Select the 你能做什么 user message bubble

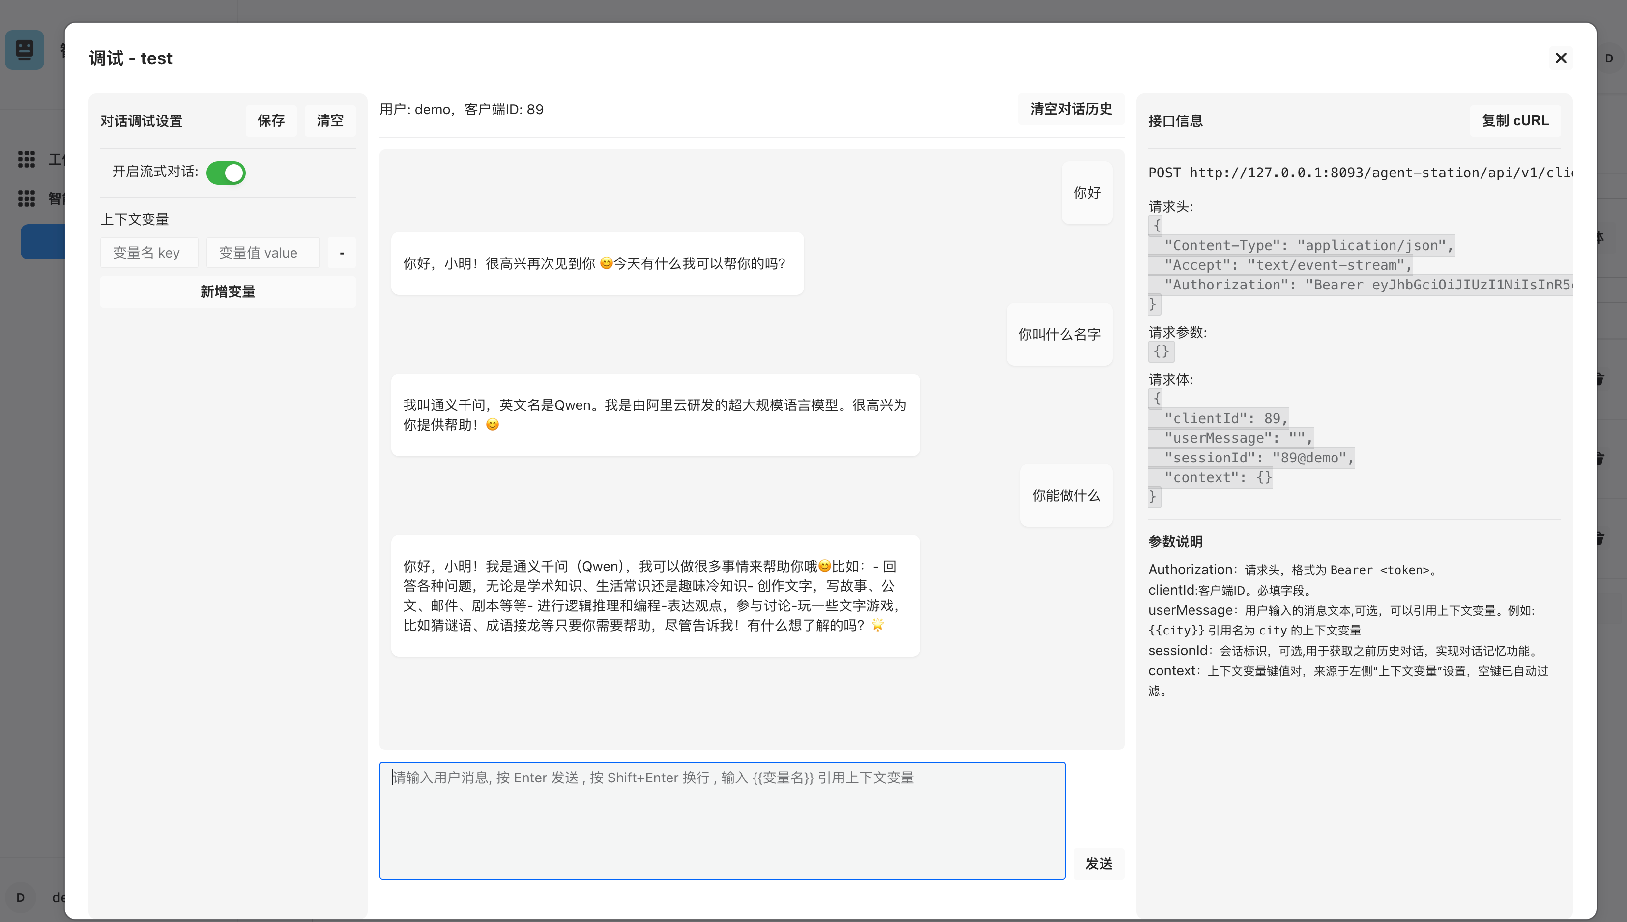point(1066,496)
